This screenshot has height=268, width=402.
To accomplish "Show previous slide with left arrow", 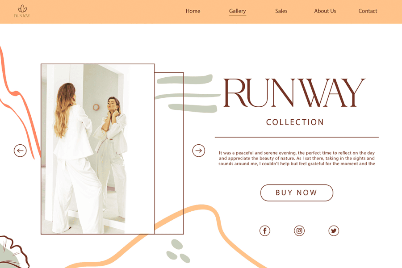I will click(x=20, y=151).
